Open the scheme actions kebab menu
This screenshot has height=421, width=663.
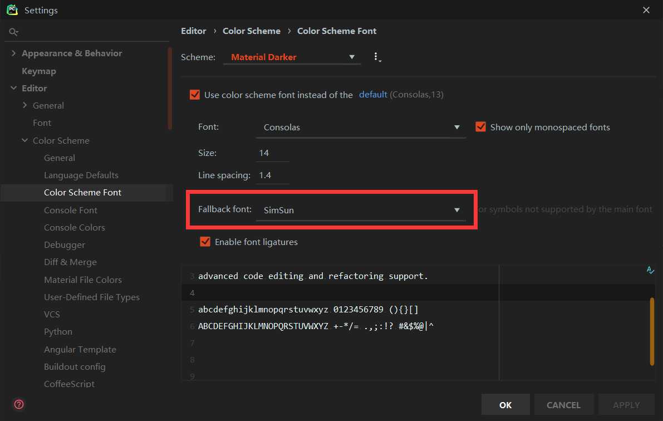[x=376, y=57]
